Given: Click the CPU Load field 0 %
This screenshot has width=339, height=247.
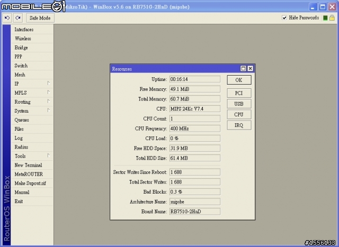Looking at the screenshot, I should click(x=195, y=139).
